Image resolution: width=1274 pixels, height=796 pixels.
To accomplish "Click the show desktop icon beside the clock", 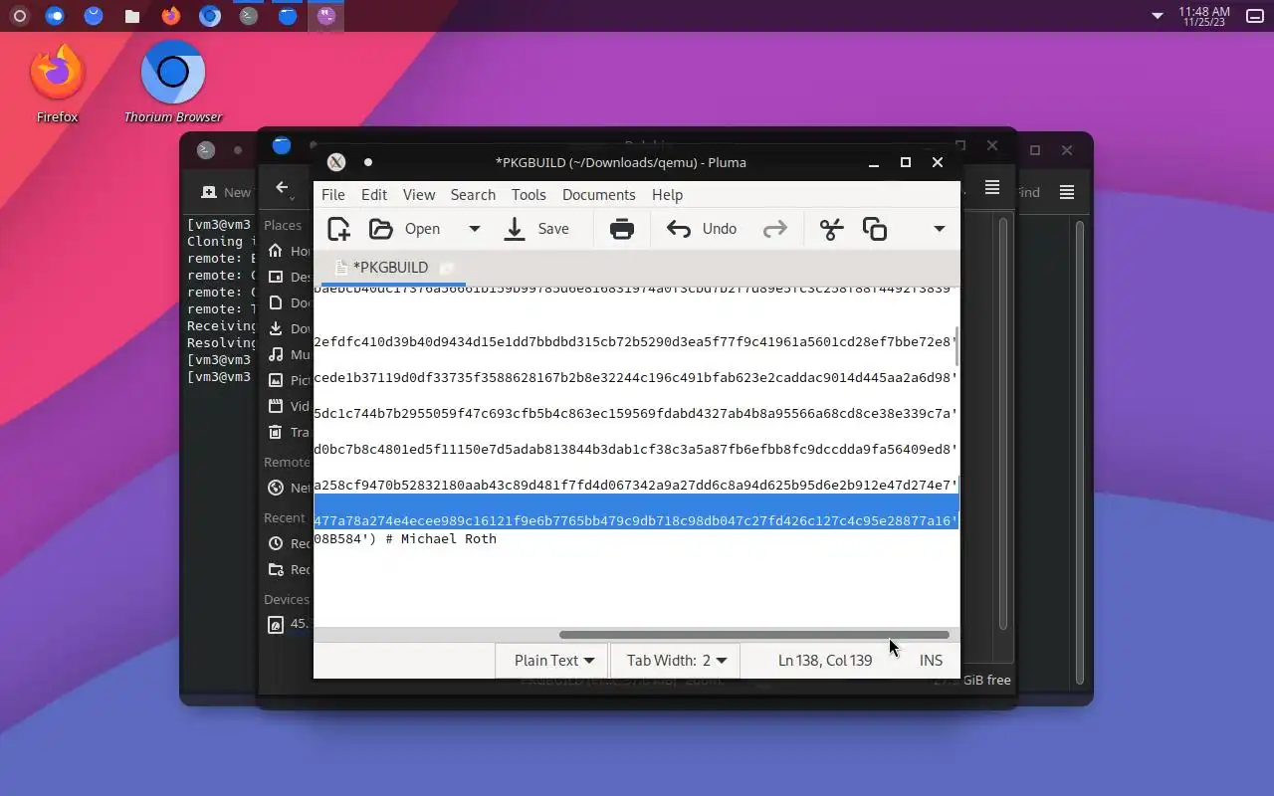I will (1255, 16).
